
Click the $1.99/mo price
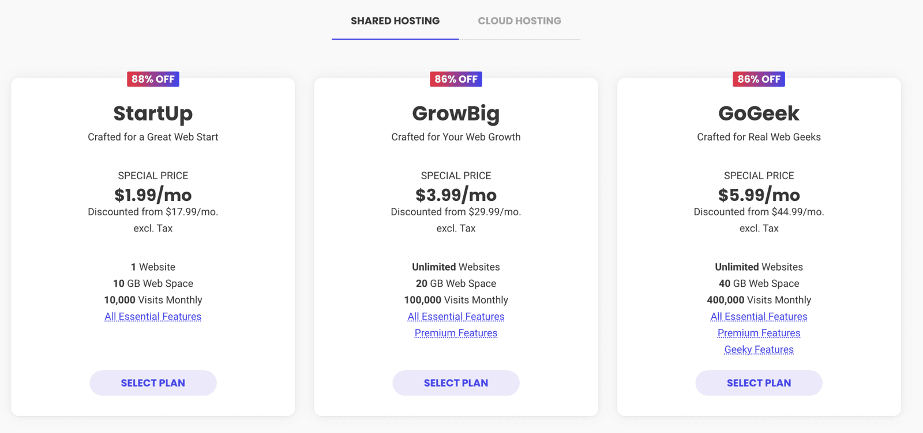[x=153, y=195]
